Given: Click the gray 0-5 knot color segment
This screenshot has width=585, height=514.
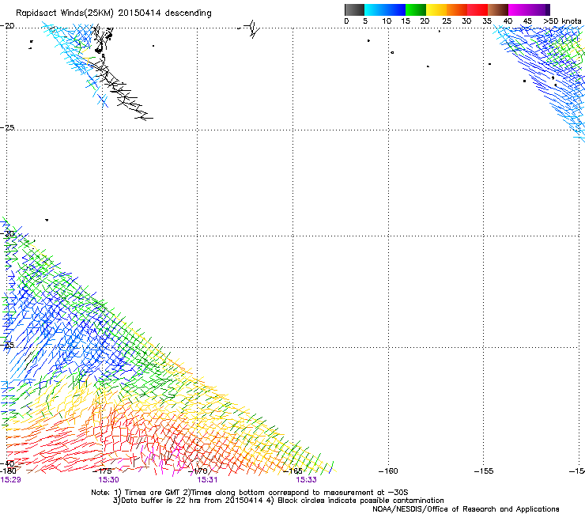Looking at the screenshot, I should point(354,9).
